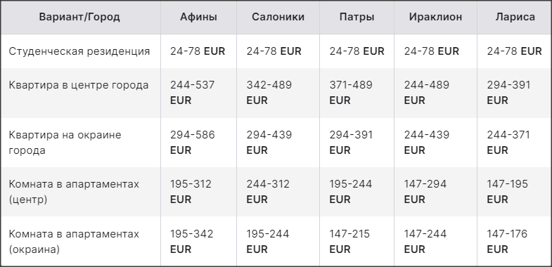
Task: Select the 371-489 EUR Патры cell
Action: click(x=351, y=93)
